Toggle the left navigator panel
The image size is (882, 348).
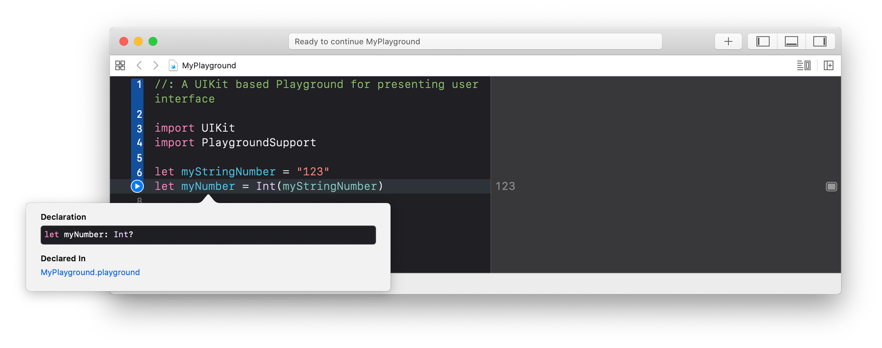pyautogui.click(x=762, y=41)
